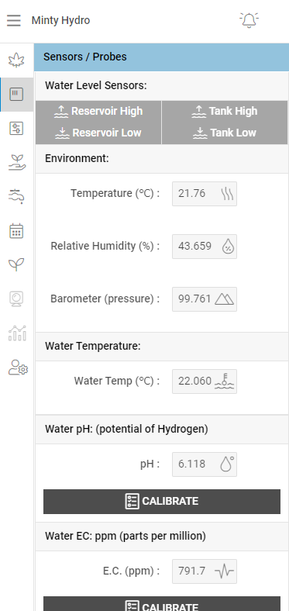This screenshot has height=611, width=289.
Task: Open the charts statistics sidebar icon
Action: (x=17, y=333)
